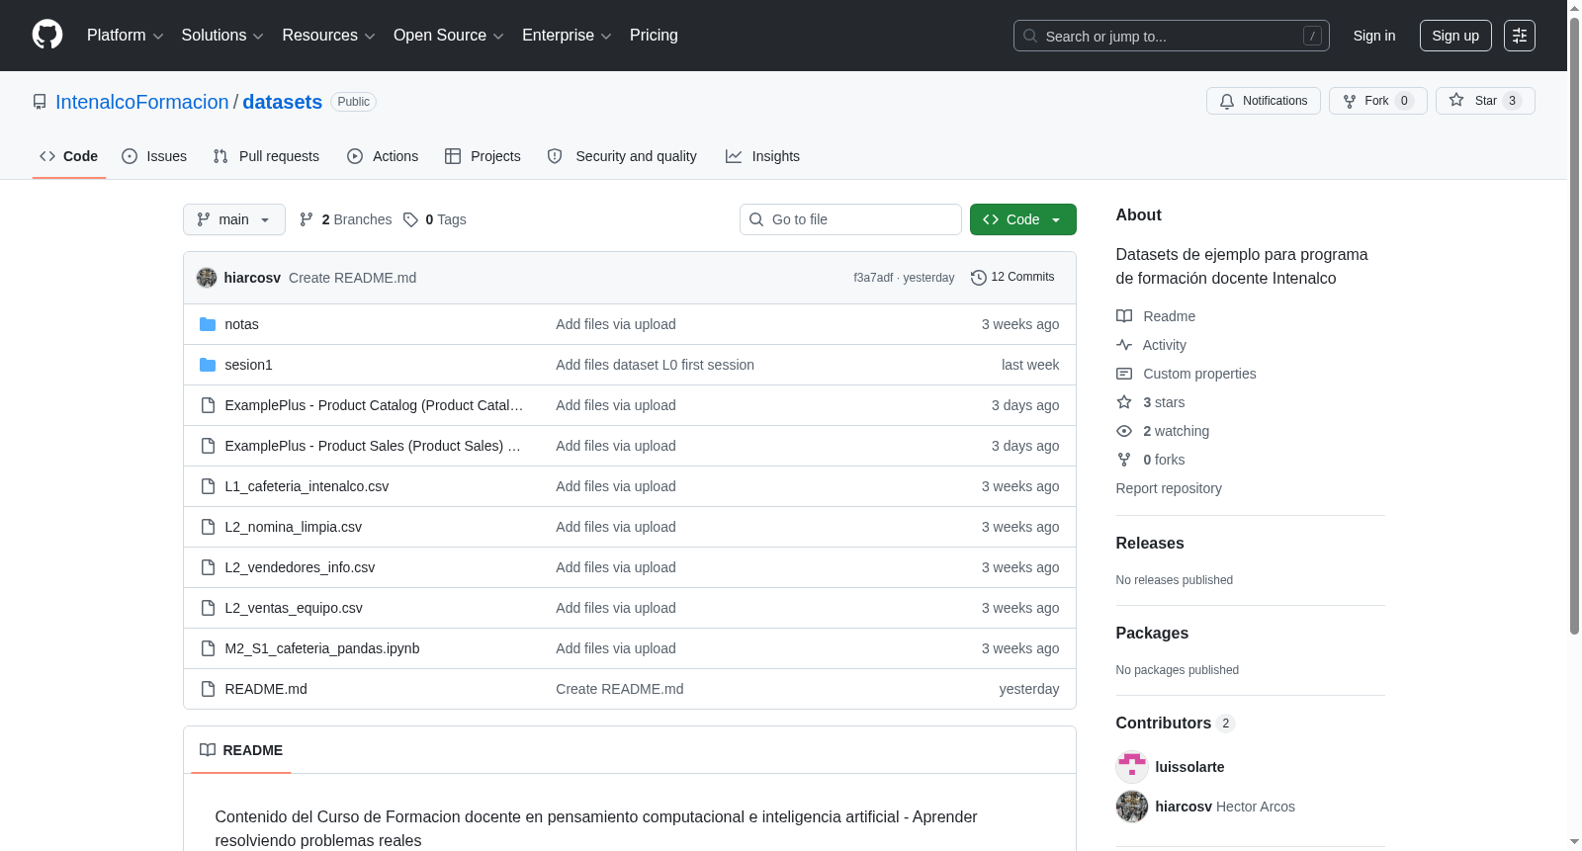1582x851 pixels.
Task: Expand the Resources menu
Action: (x=328, y=36)
